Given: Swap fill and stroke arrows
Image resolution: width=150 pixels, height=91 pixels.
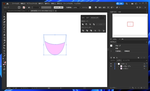Looking at the screenshot, I should click(5, 59).
